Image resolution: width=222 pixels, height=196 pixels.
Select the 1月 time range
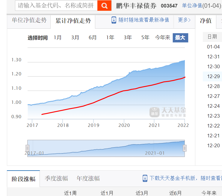58,38
